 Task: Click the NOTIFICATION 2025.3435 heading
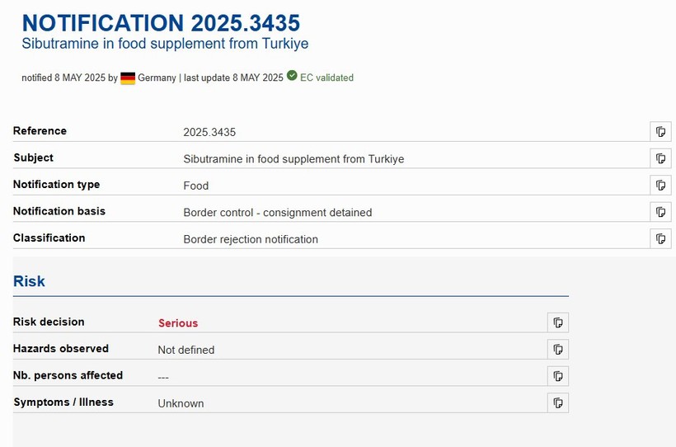point(161,22)
